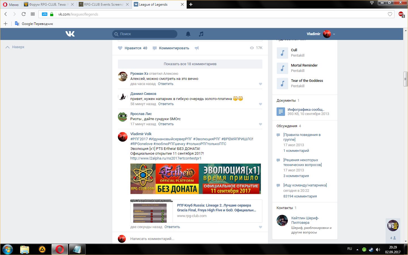
Task: Open Даниил Сивков profile link
Action: [143, 94]
